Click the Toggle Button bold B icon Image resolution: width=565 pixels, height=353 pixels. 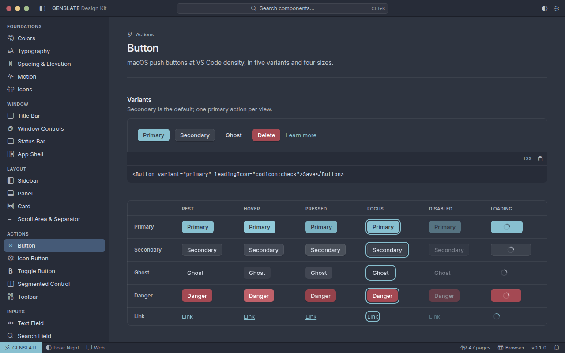click(x=11, y=271)
